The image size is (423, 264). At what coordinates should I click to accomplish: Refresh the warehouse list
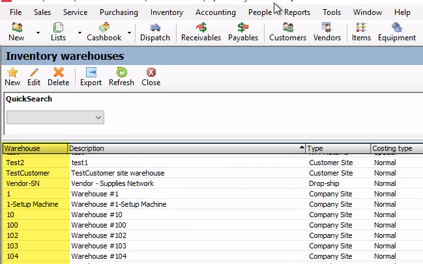click(121, 77)
